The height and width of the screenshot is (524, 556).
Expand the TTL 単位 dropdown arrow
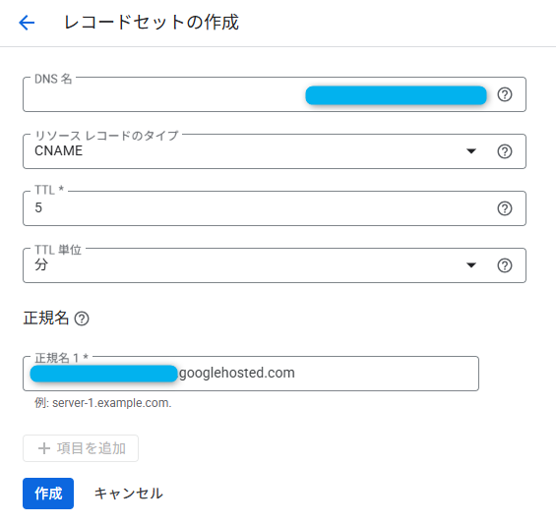pos(471,265)
